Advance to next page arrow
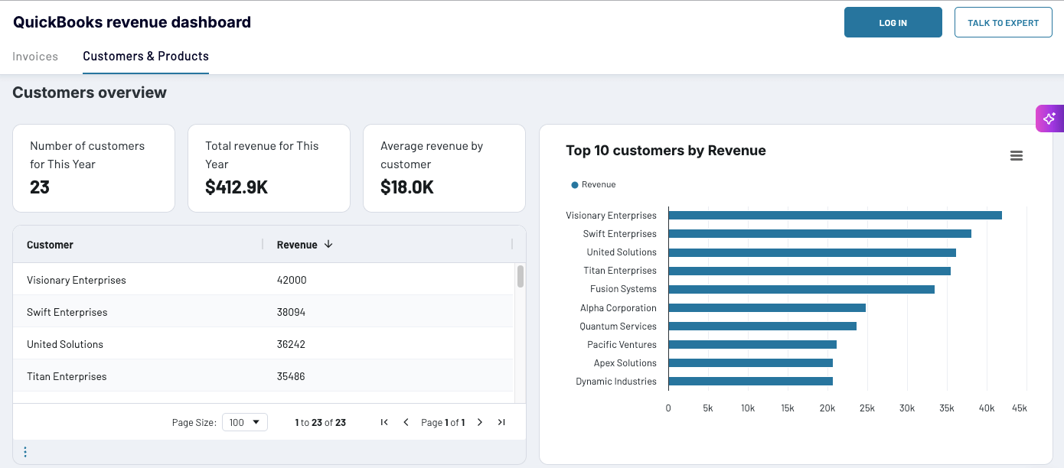 (480, 421)
